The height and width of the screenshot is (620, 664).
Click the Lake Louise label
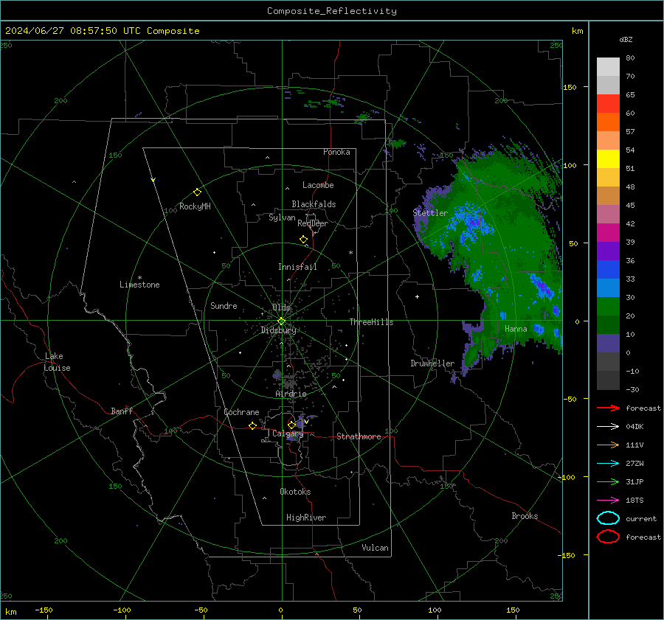click(x=57, y=362)
